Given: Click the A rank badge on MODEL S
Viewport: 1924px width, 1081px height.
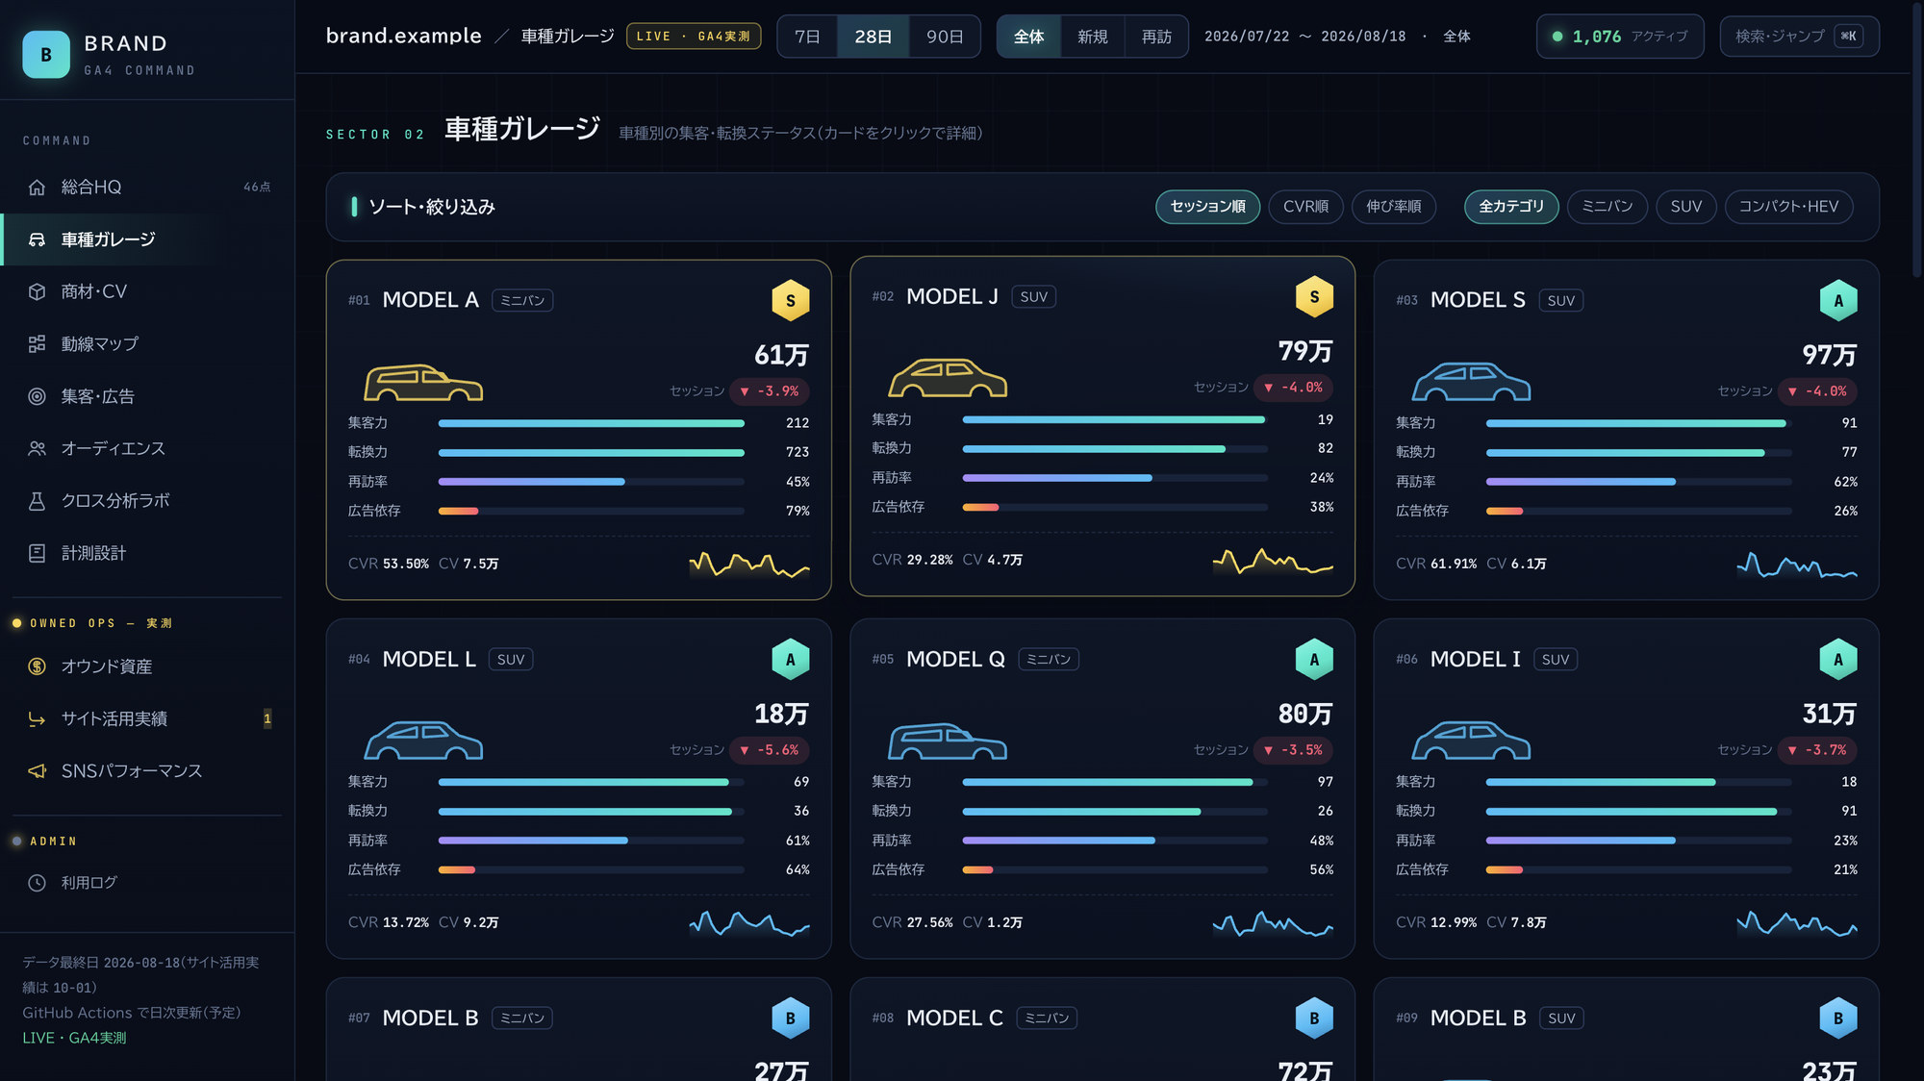Looking at the screenshot, I should [1837, 300].
